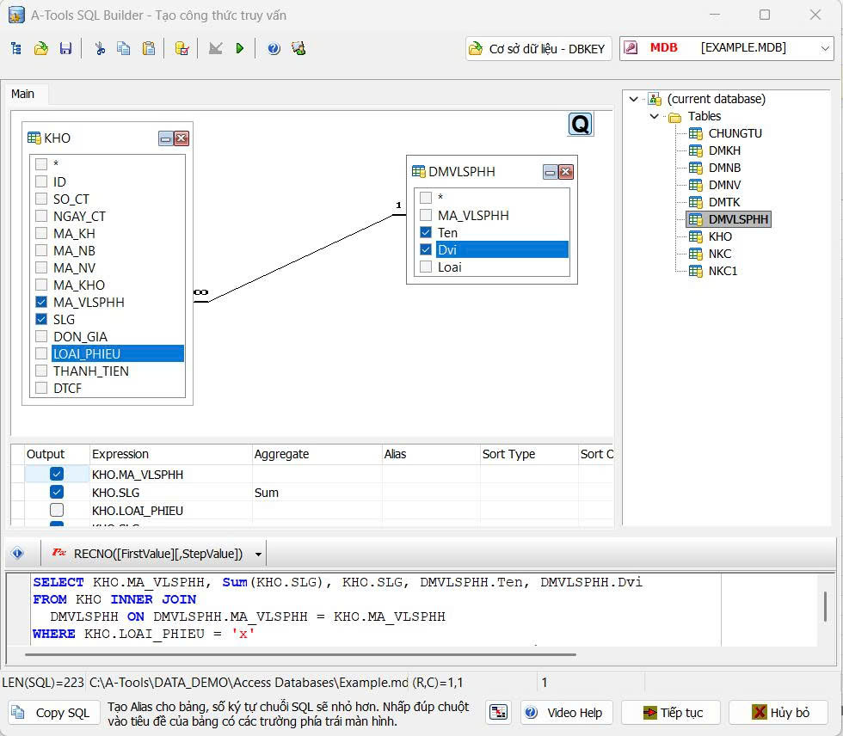Click the large Q query button
Image resolution: width=843 pixels, height=736 pixels.
coord(581,125)
